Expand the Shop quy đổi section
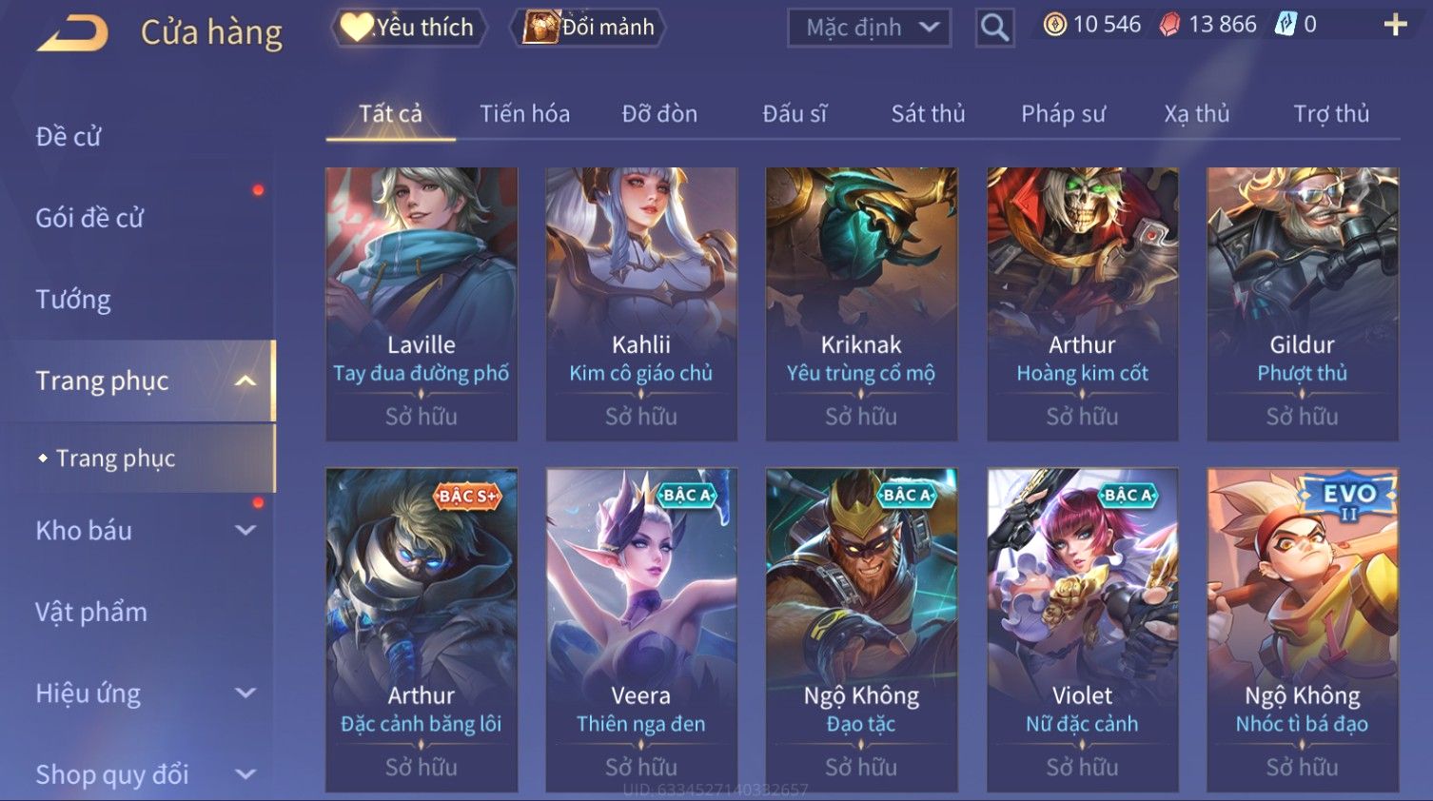1433x801 pixels. (x=245, y=774)
